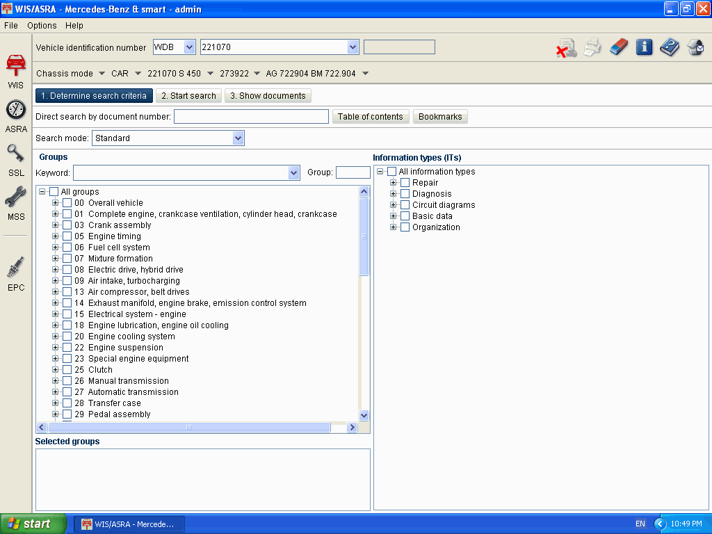712x534 pixels.
Task: Click the direct search document number field
Action: click(251, 117)
